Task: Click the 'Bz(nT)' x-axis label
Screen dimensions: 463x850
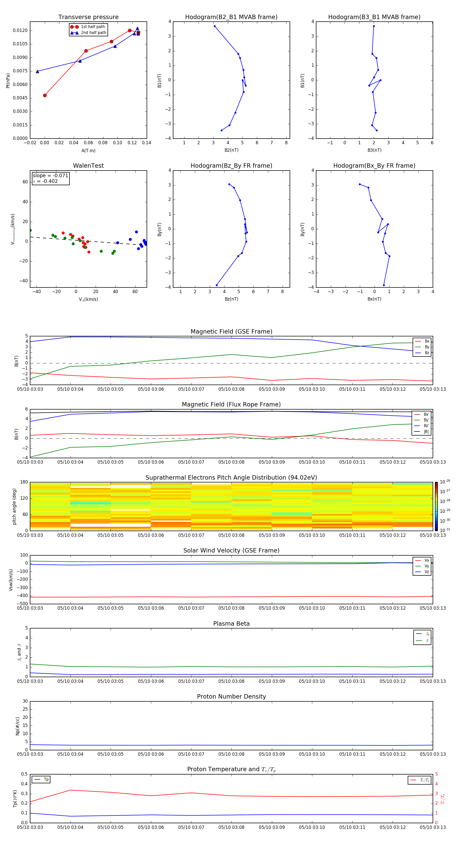Action: click(x=231, y=299)
